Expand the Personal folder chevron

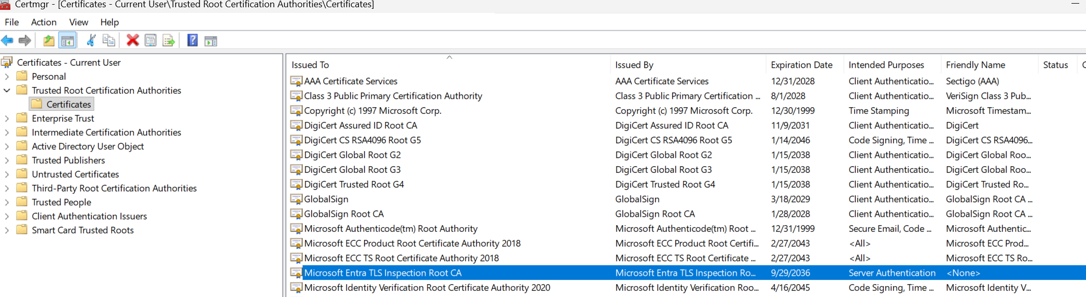coord(7,77)
